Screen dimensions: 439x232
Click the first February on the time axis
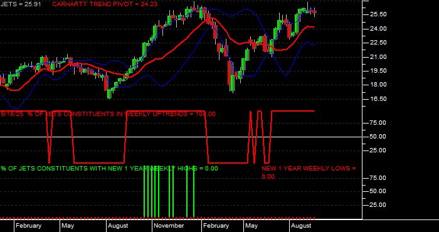28,226
